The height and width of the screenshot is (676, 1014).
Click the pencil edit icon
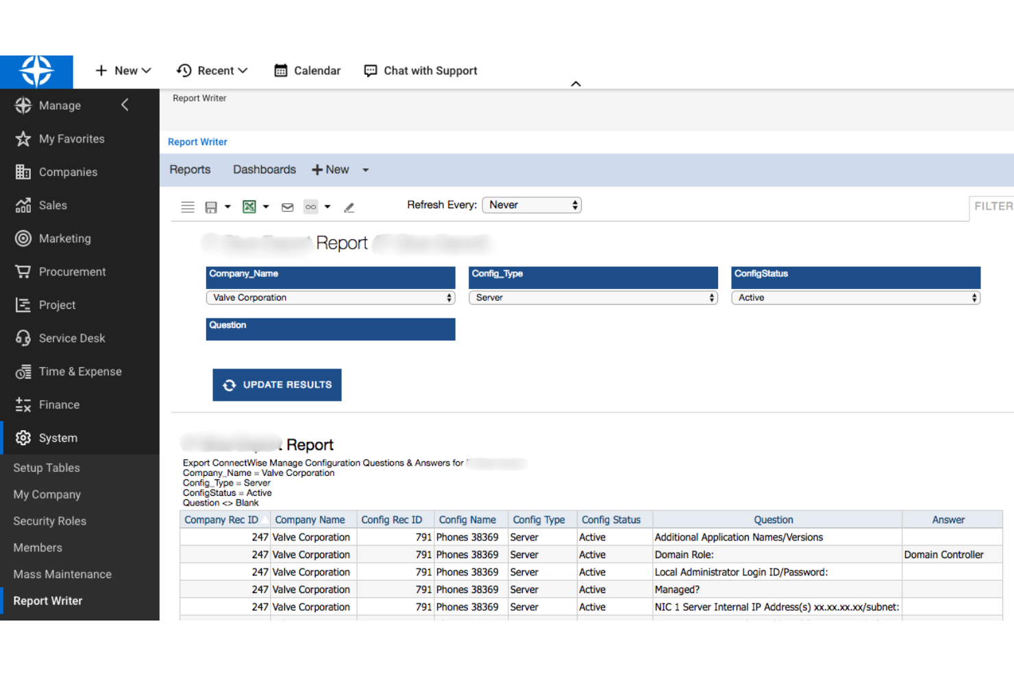[349, 207]
